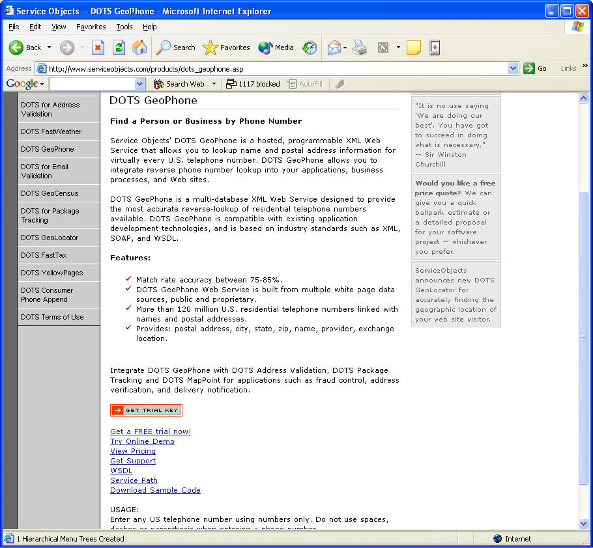This screenshot has width=593, height=548.
Task: Open the View menu
Action: pyautogui.click(x=59, y=27)
